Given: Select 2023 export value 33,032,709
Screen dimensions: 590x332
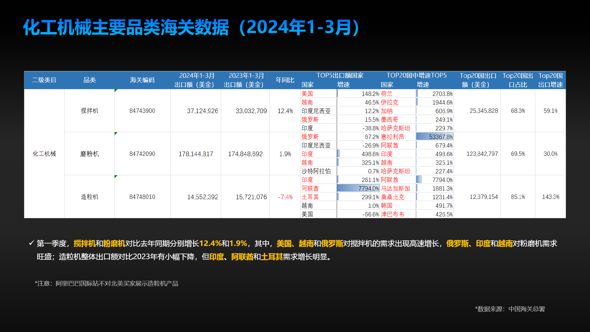Looking at the screenshot, I should tap(251, 111).
